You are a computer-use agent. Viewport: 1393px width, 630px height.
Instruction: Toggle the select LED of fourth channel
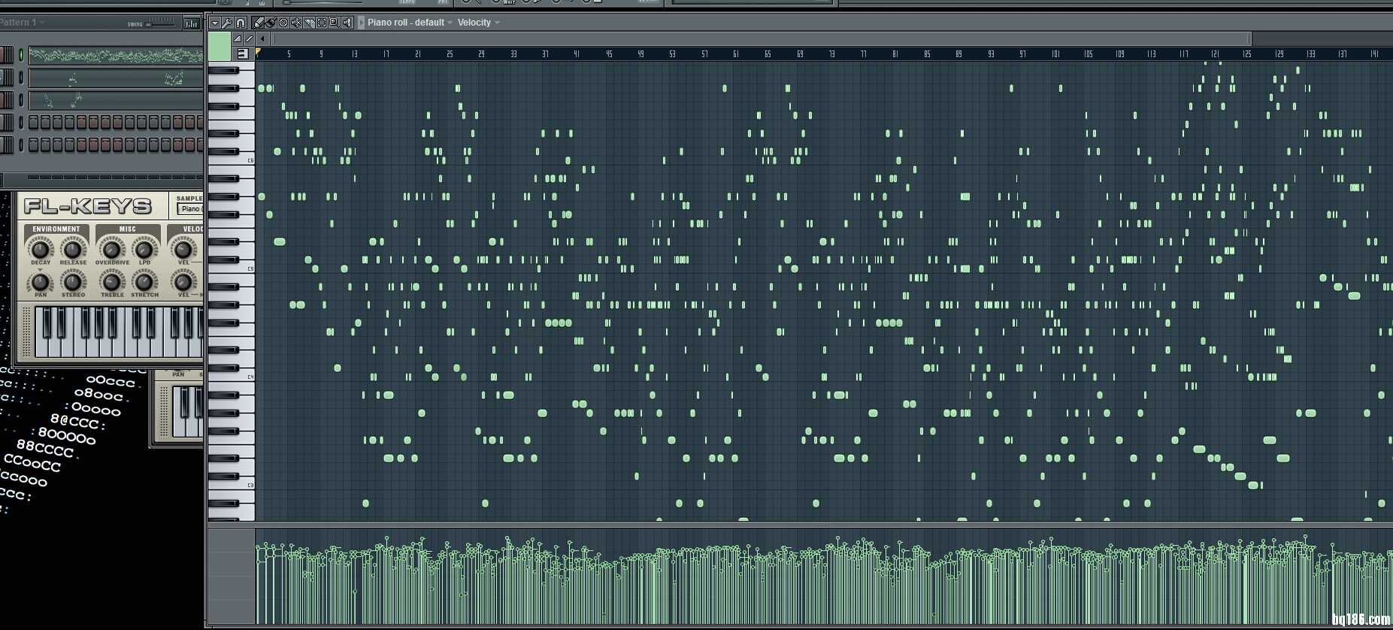(21, 122)
